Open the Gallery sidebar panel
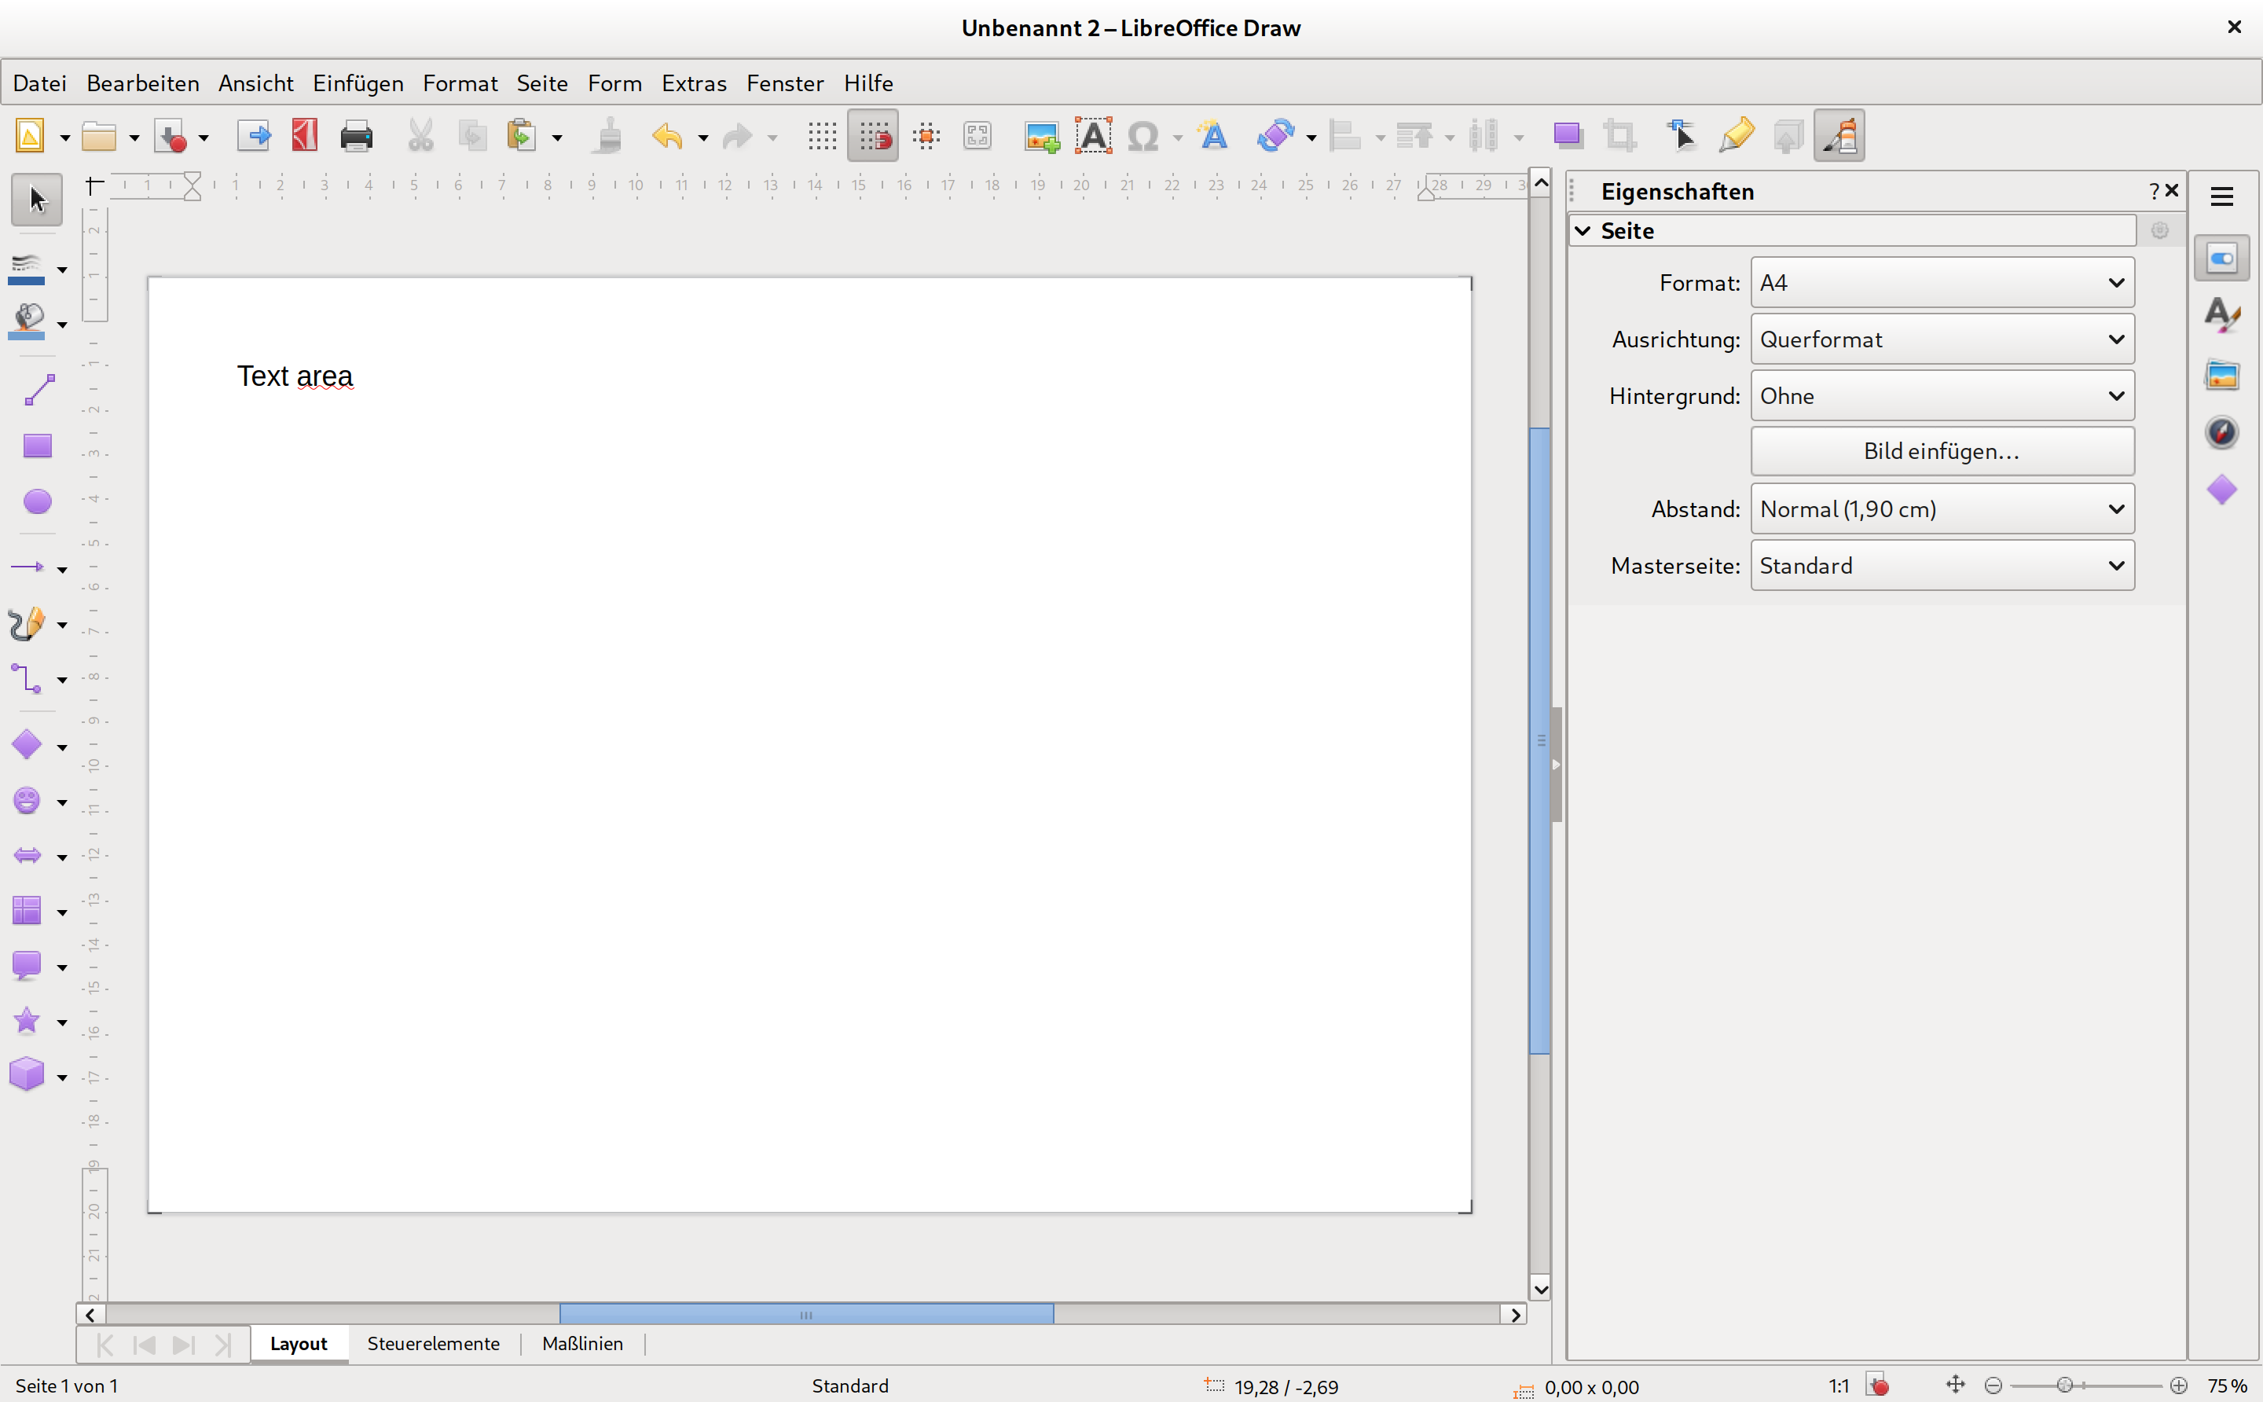The width and height of the screenshot is (2263, 1402). pyautogui.click(x=2221, y=376)
